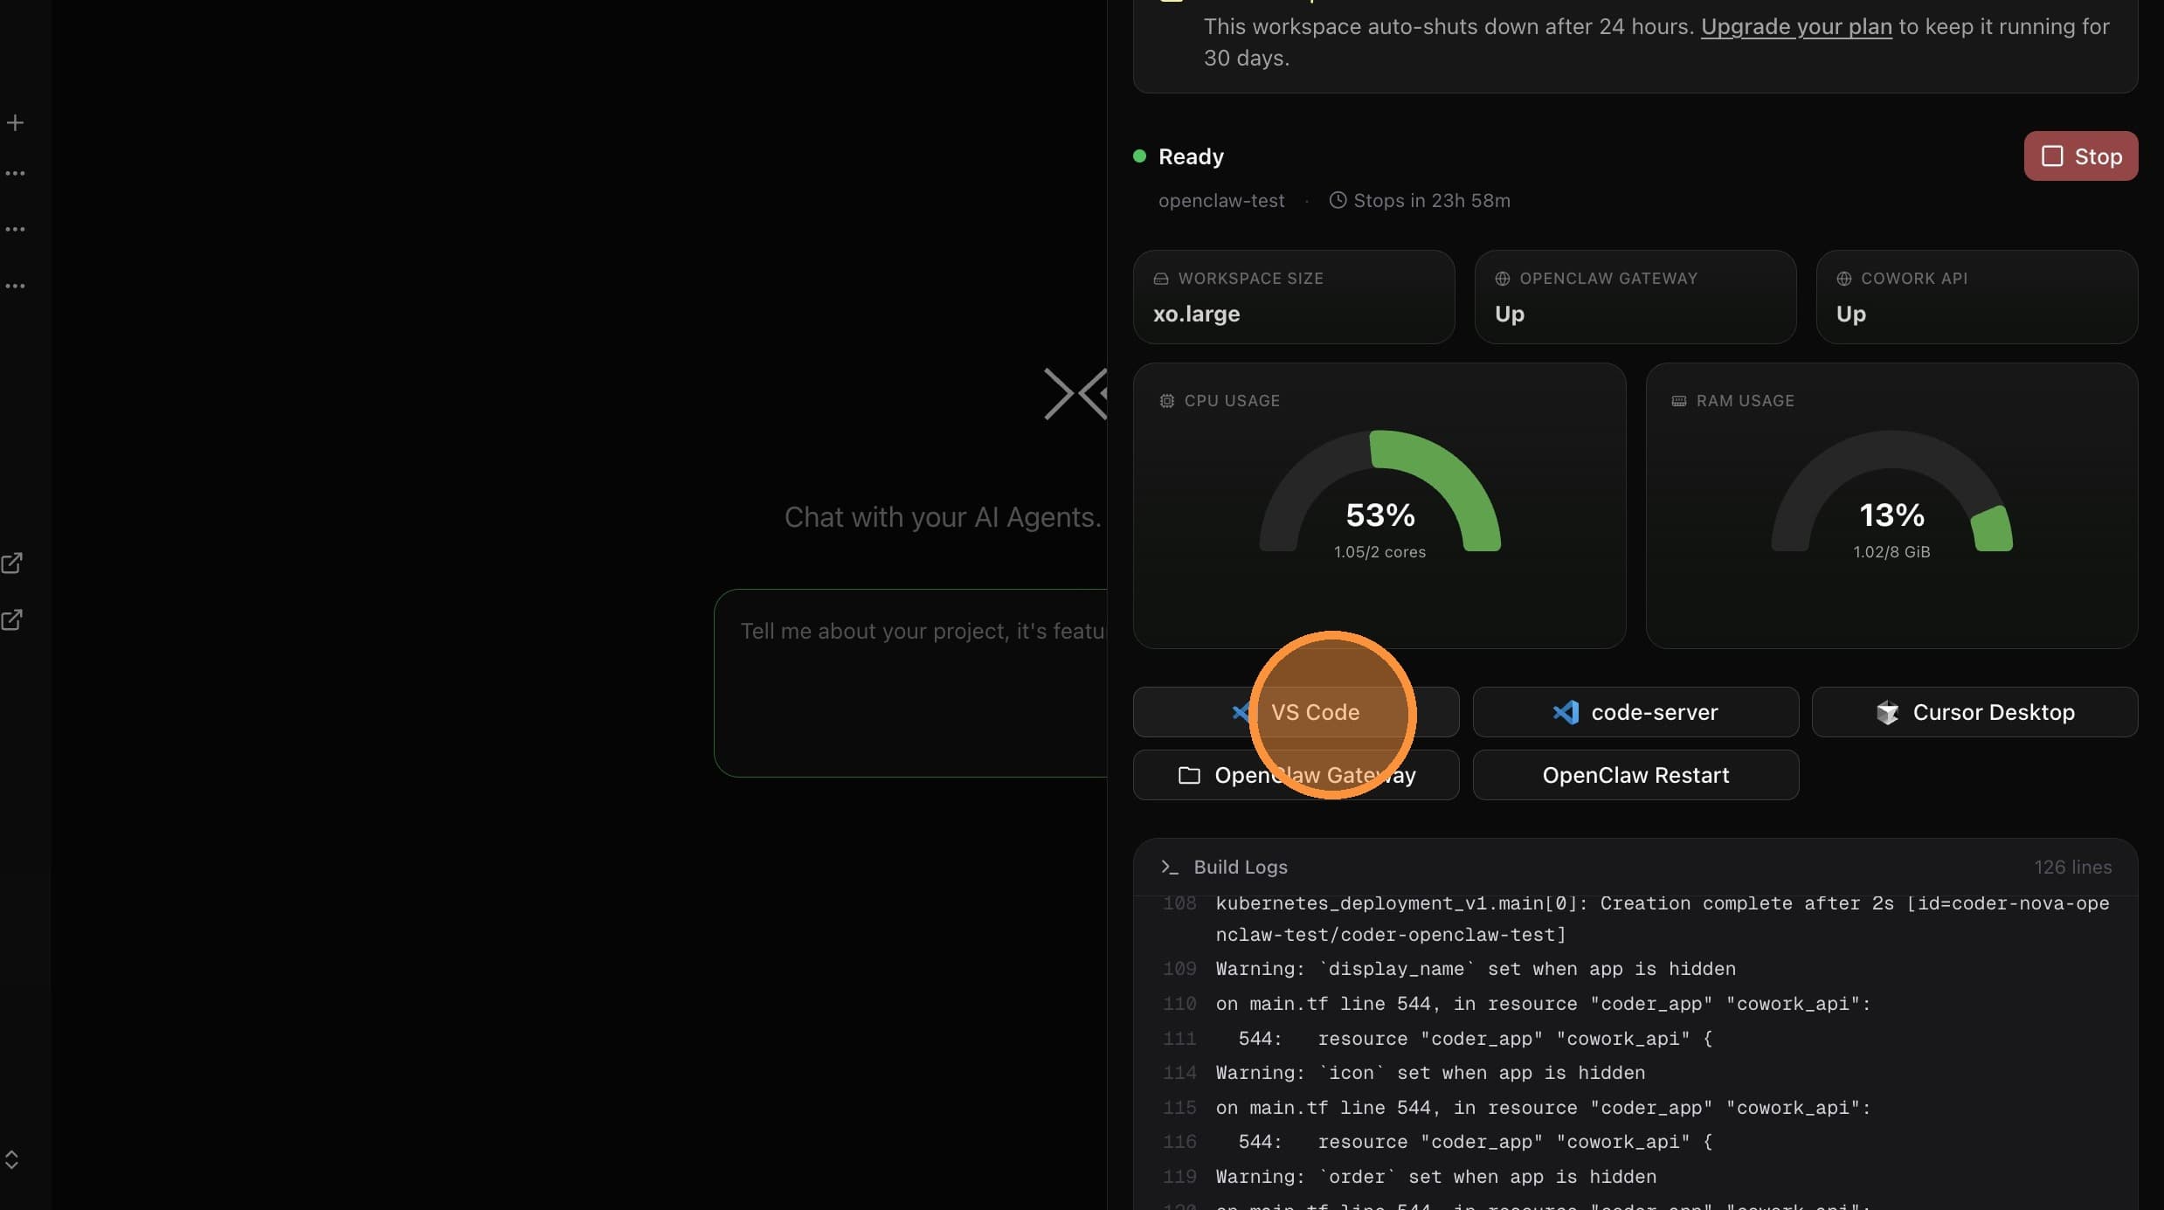This screenshot has height=1210, width=2164.
Task: Click folder icon beside OpenClaw Gateway
Action: click(1189, 775)
